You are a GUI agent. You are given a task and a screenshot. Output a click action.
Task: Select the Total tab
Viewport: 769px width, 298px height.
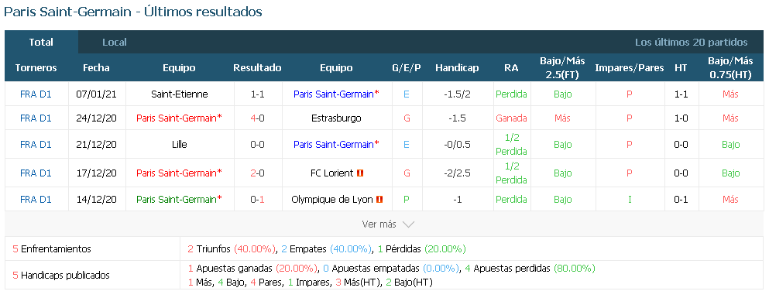(x=41, y=42)
